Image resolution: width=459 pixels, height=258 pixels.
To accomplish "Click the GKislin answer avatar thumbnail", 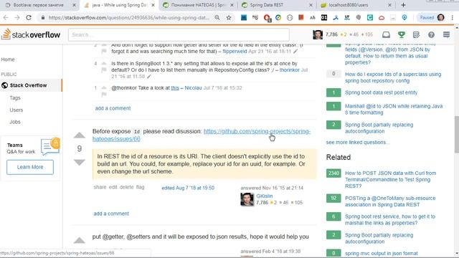I will click(x=247, y=199).
